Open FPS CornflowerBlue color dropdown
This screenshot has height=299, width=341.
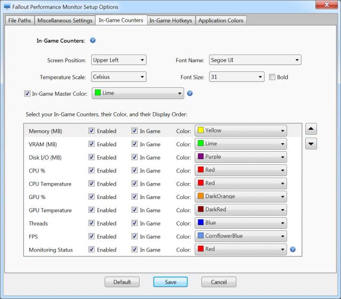pyautogui.click(x=241, y=236)
